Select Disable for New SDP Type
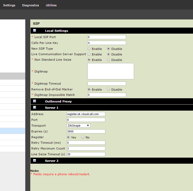 click(x=108, y=49)
